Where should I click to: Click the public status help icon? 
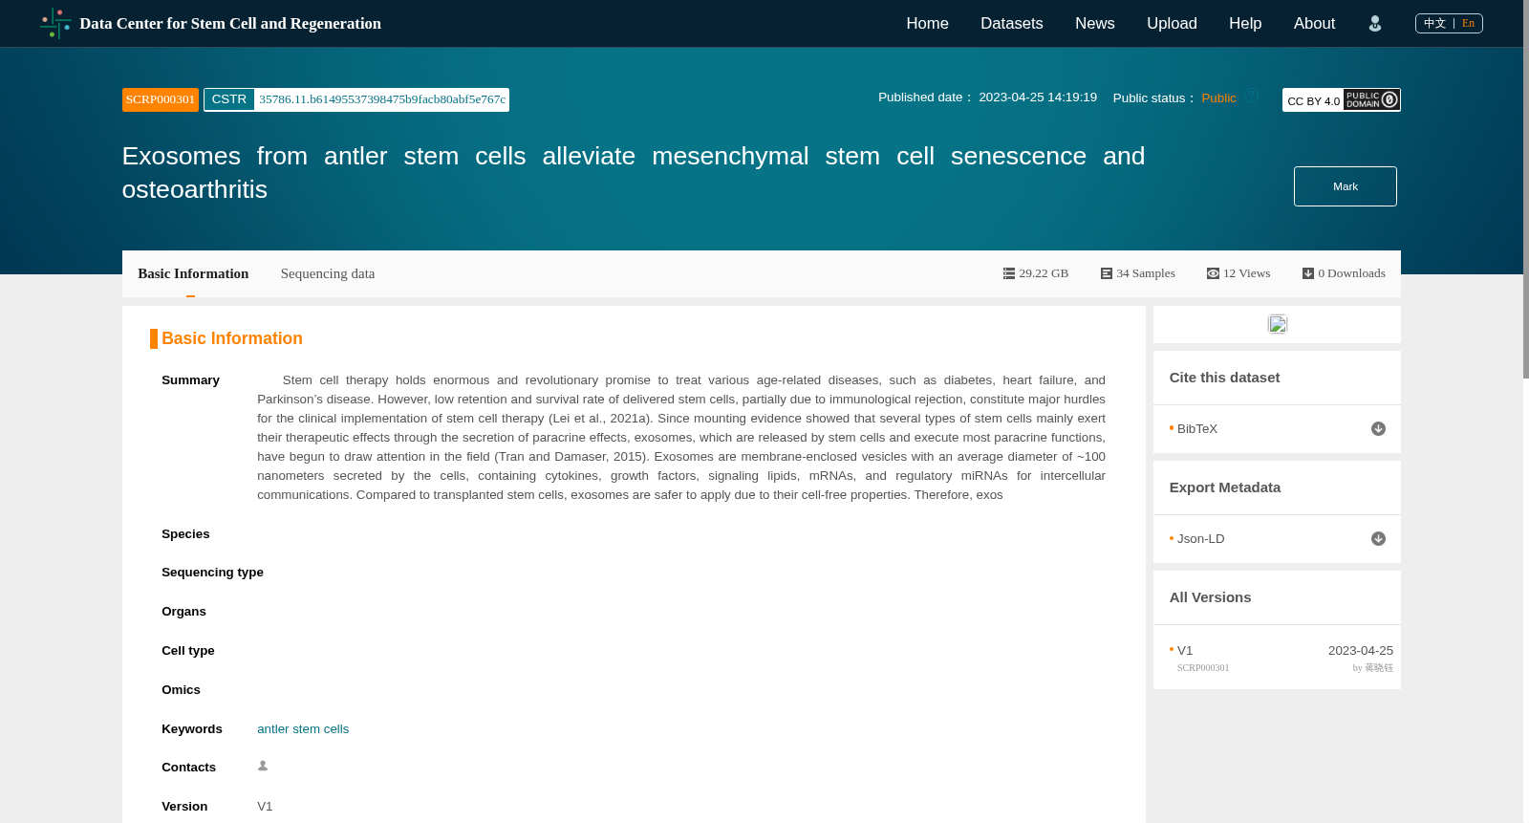[x=1251, y=96]
